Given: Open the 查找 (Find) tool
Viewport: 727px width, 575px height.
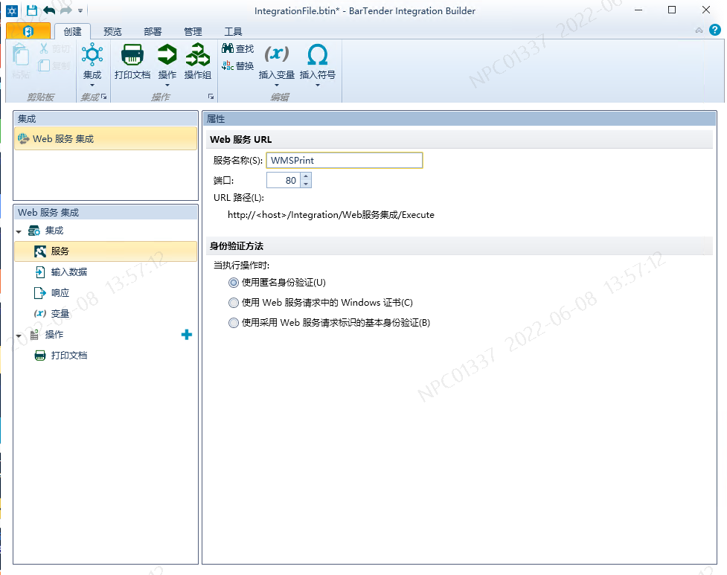Looking at the screenshot, I should pyautogui.click(x=237, y=48).
